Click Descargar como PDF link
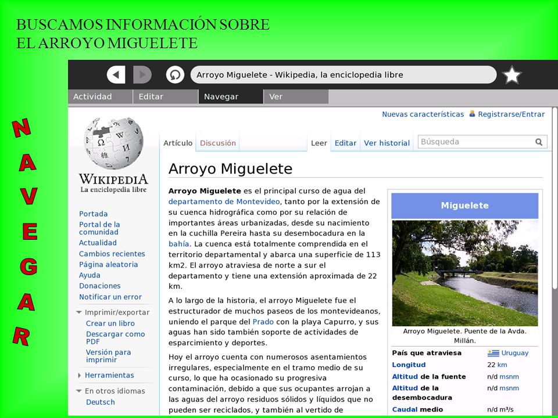The height and width of the screenshot is (418, 558). (x=115, y=338)
